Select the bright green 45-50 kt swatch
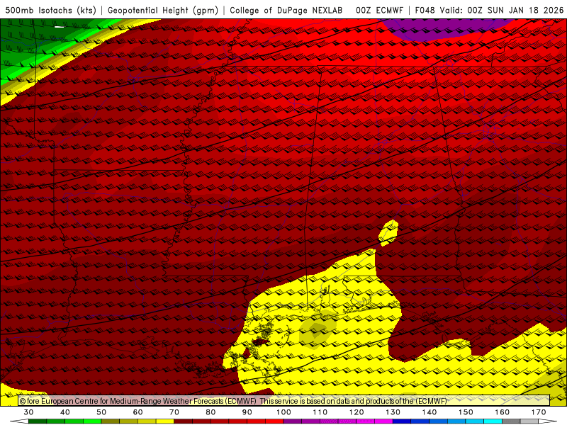567x425 pixels. click(x=92, y=421)
